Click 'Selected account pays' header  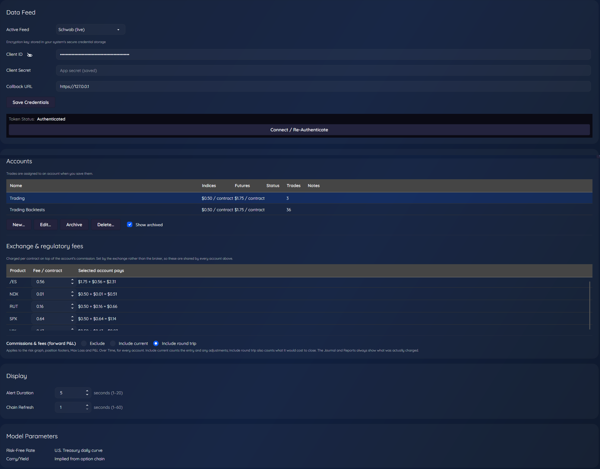(101, 270)
